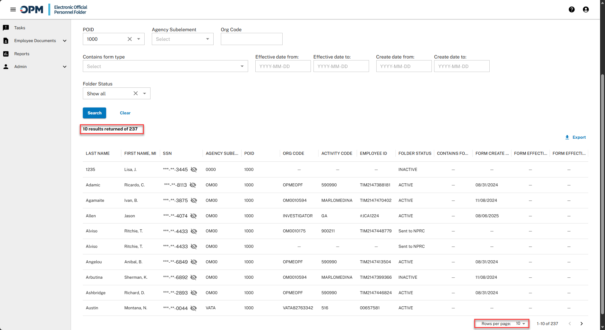Click the Create date to field

coord(462,66)
